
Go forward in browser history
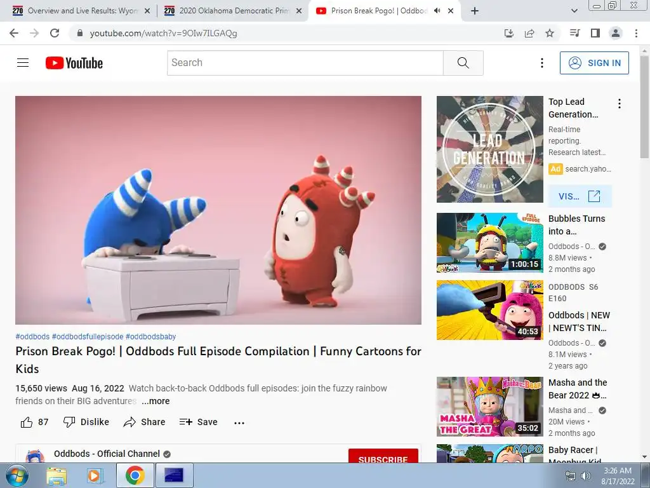pyautogui.click(x=34, y=33)
